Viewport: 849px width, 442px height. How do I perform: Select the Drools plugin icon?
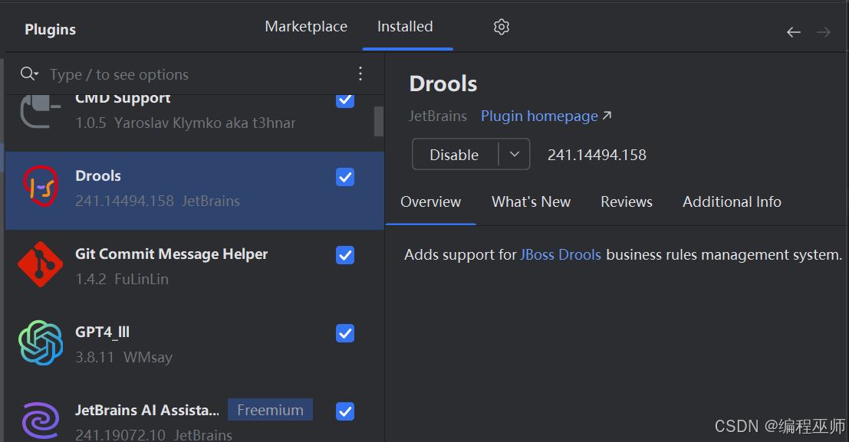coord(41,186)
